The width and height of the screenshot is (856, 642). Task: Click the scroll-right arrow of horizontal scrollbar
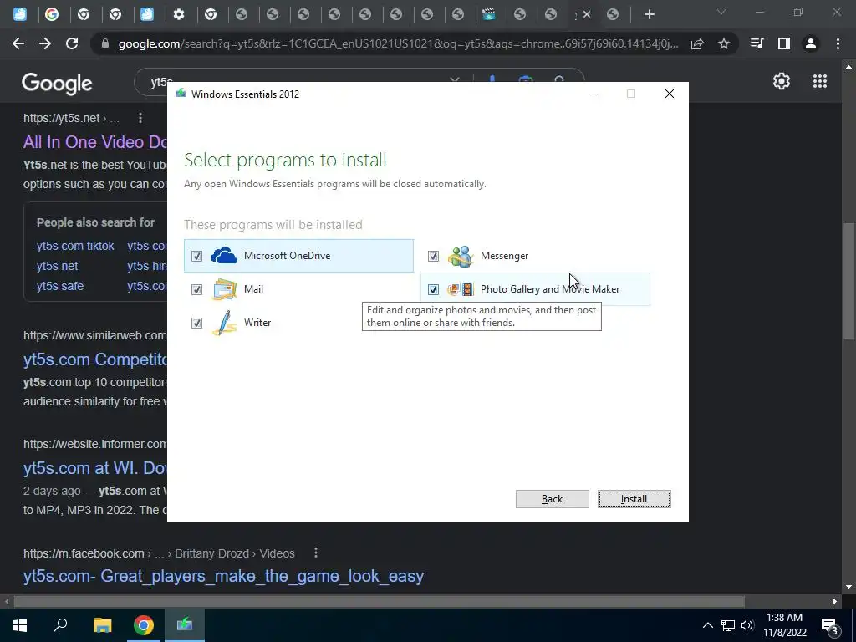click(835, 602)
